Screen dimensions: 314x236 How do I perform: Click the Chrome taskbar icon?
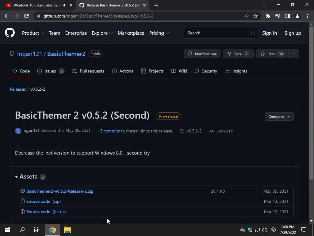52,230
